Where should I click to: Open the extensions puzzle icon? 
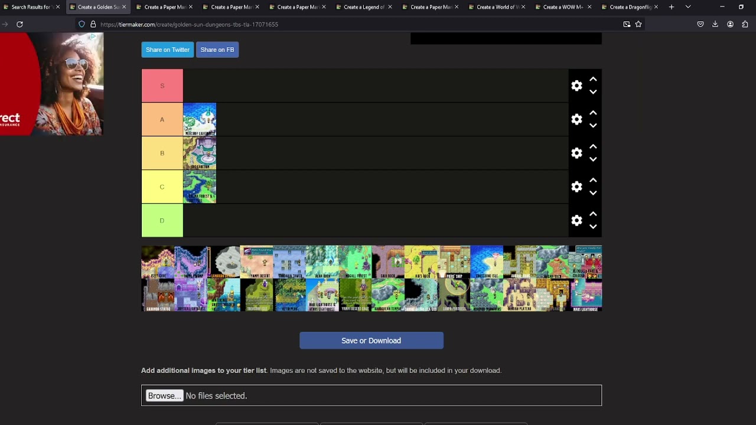[x=745, y=24]
